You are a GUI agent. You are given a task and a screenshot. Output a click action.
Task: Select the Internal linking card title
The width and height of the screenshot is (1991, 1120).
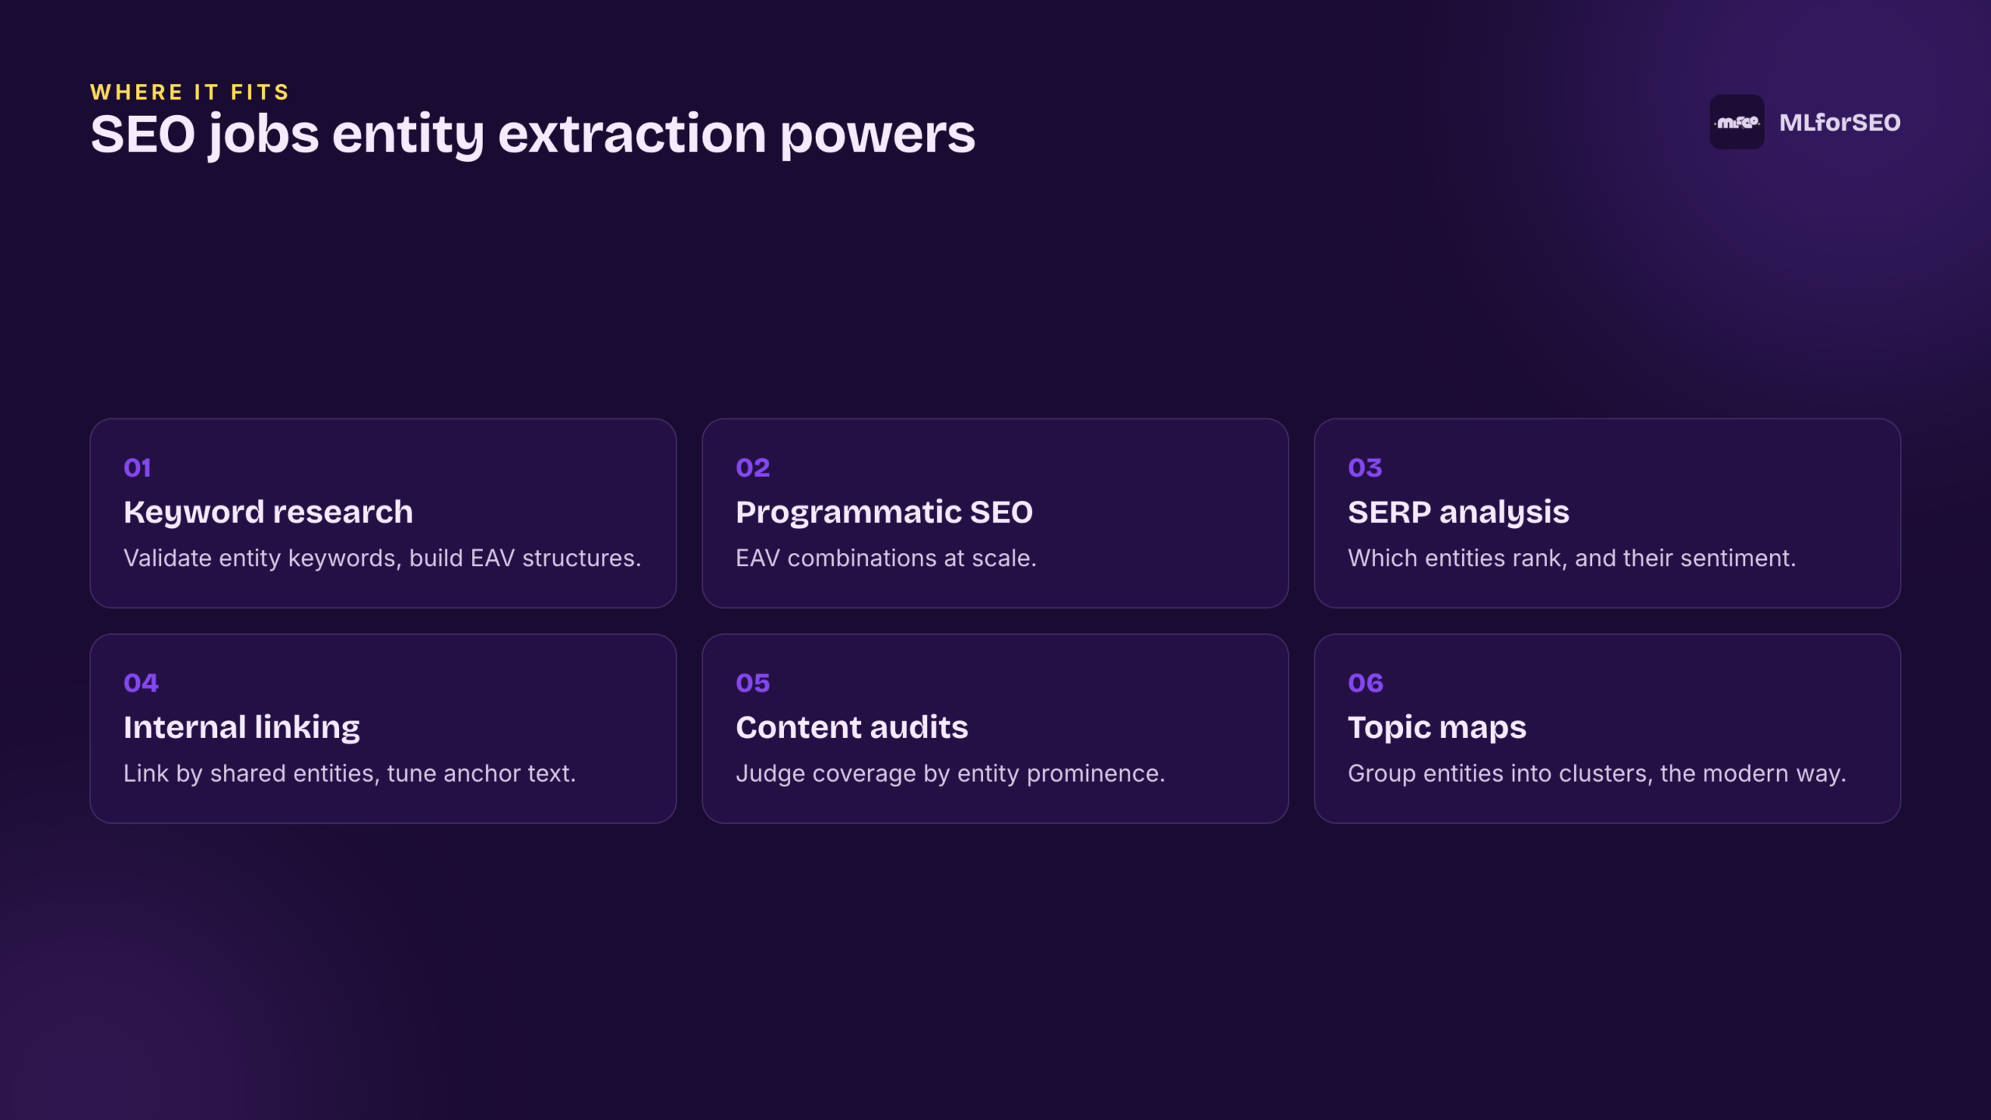pos(242,728)
